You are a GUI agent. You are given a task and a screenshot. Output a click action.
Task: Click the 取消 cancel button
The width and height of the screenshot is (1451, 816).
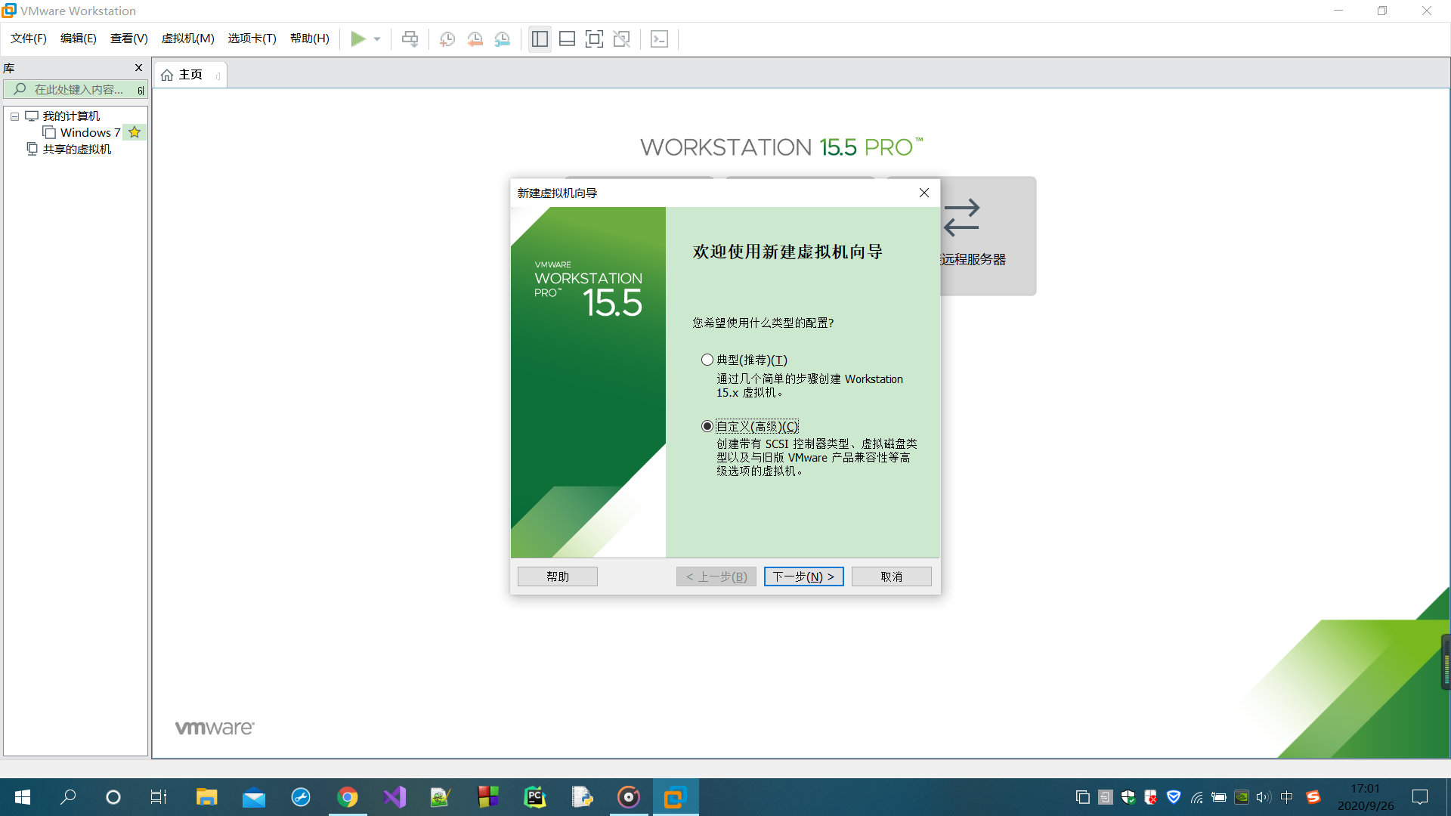[x=891, y=576]
